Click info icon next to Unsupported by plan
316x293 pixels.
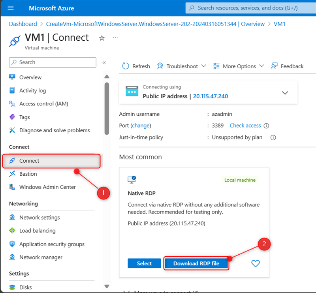(273, 138)
